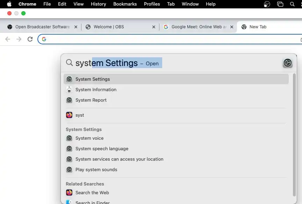
Task: Open the Help menu
Action: (x=210, y=4)
